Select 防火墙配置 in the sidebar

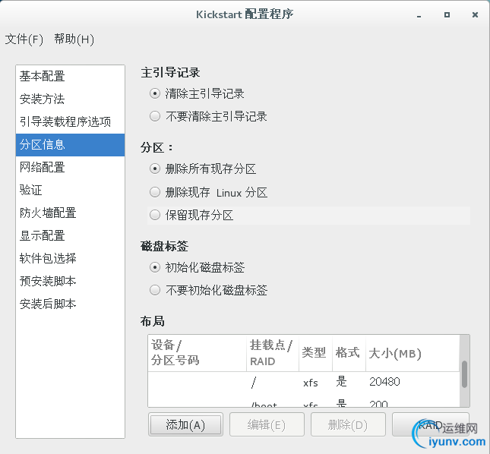(x=70, y=213)
